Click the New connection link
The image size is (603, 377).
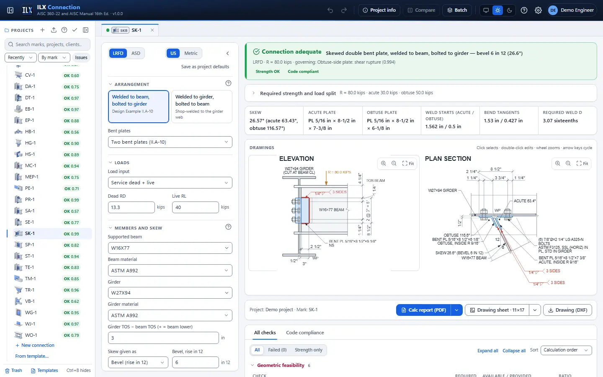tap(35, 345)
